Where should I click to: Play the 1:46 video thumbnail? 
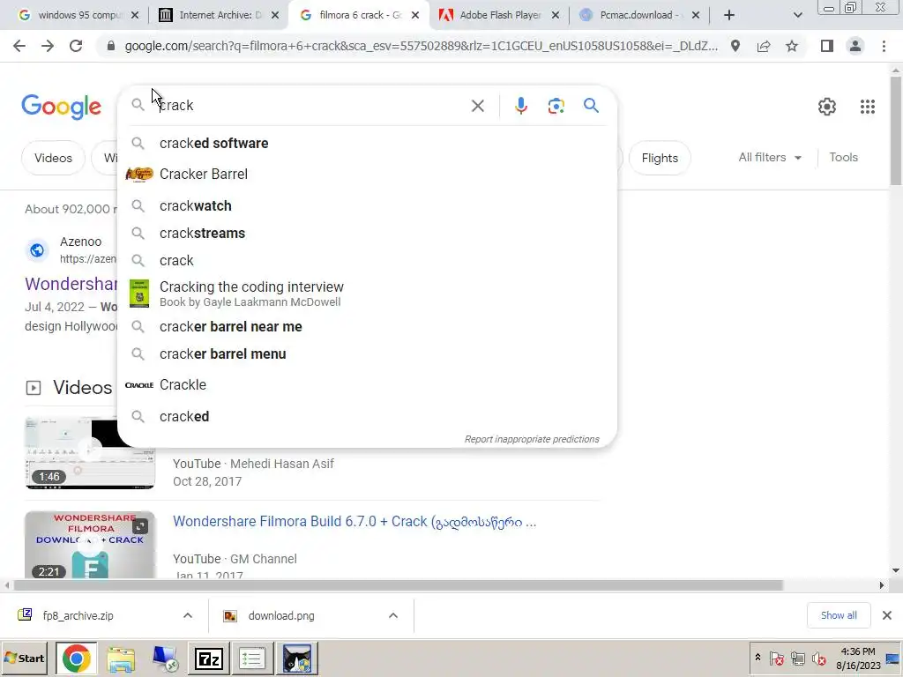point(90,453)
